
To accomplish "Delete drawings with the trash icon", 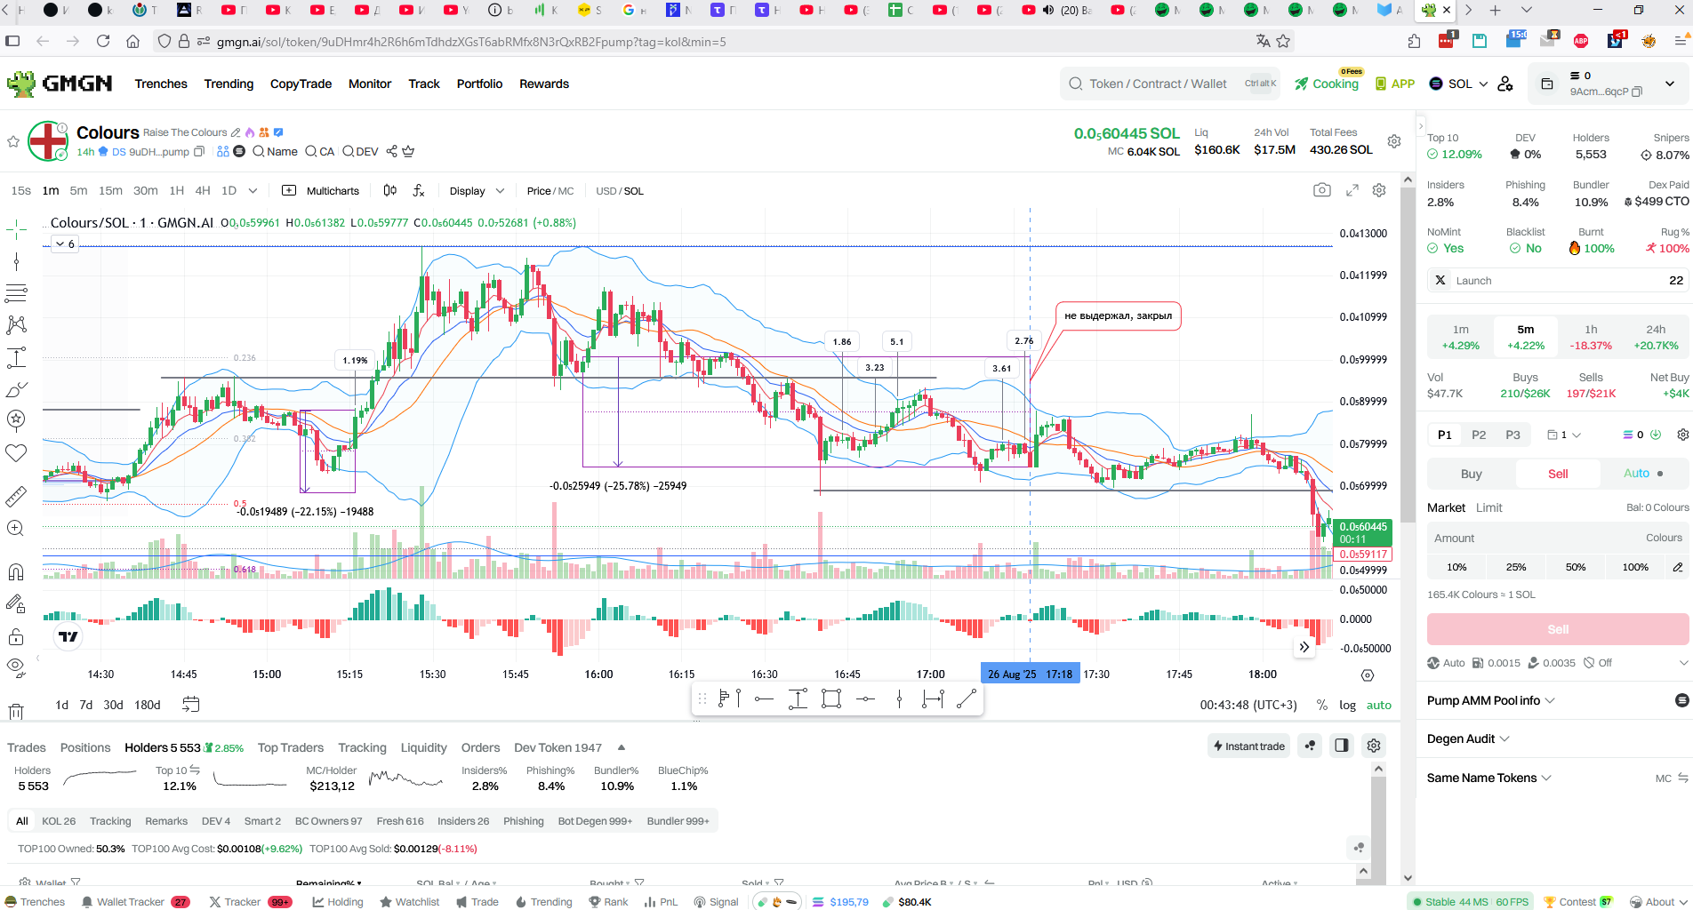I will [x=16, y=711].
